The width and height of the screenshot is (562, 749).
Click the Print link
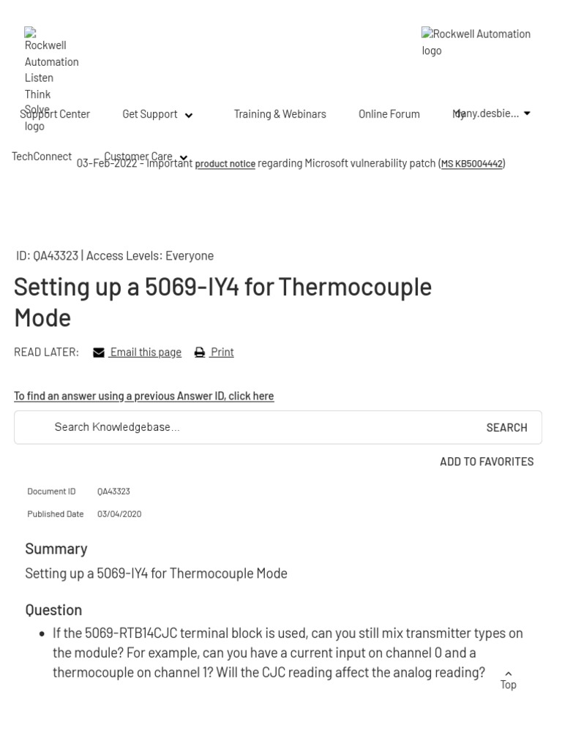tap(222, 353)
